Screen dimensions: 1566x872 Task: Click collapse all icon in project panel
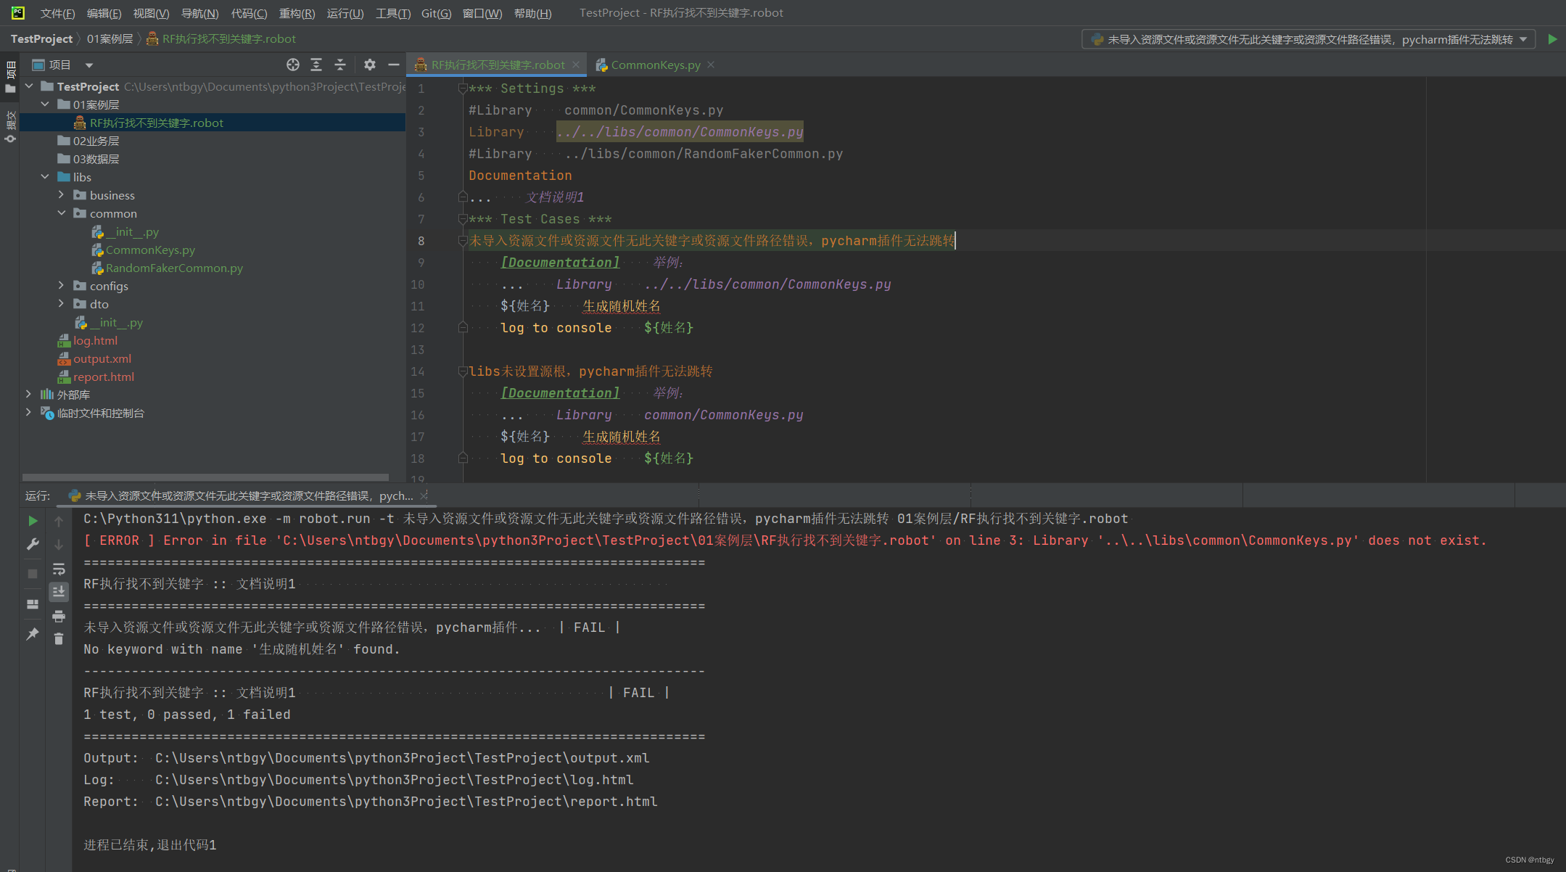tap(340, 65)
